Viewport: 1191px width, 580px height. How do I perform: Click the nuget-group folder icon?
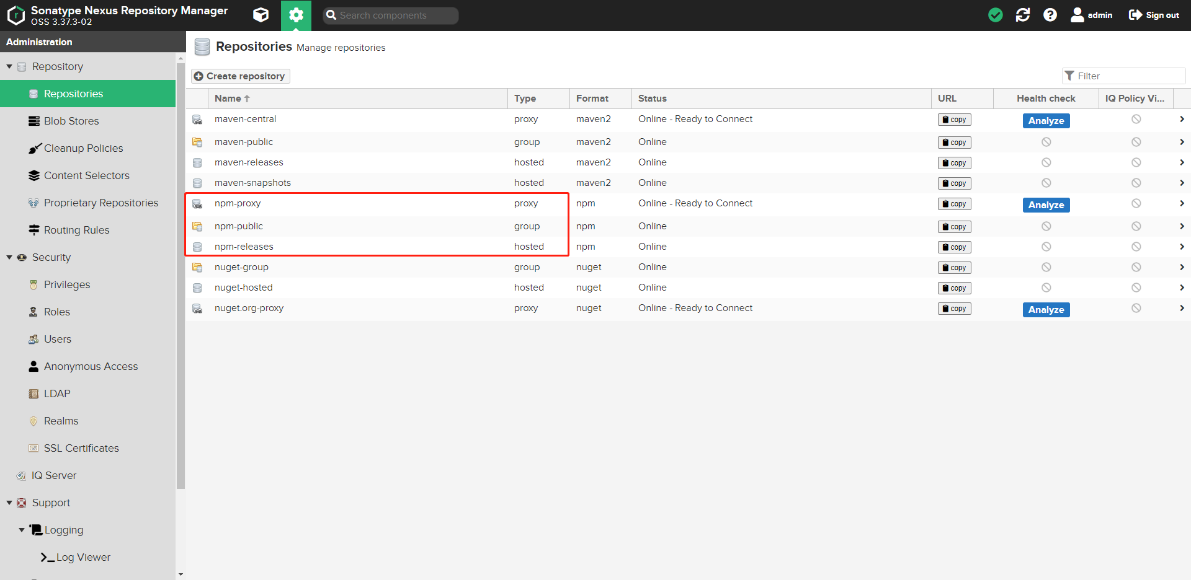pyautogui.click(x=197, y=267)
